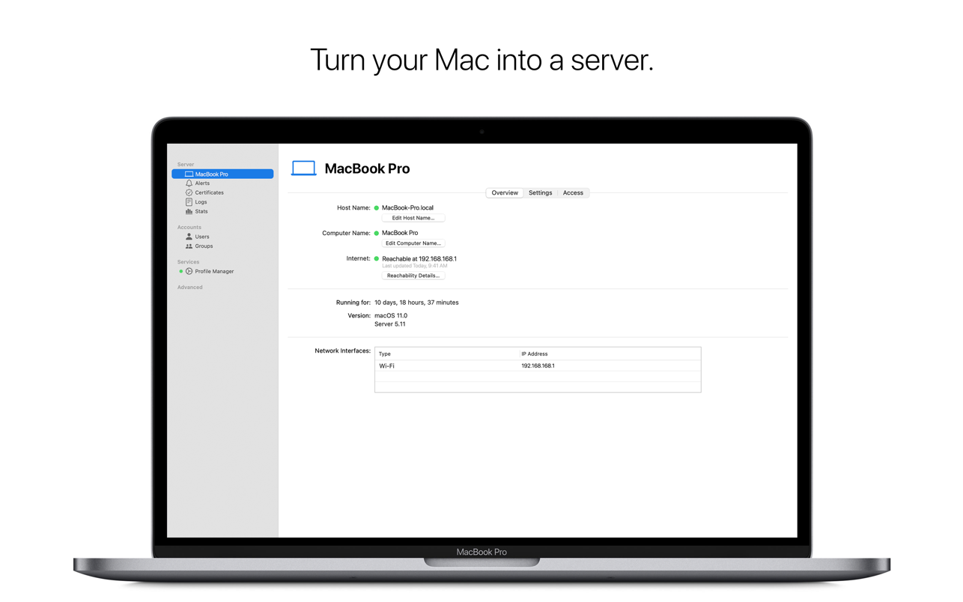Click the Server 5.11 version text
Screen dimensions: 963x602
coord(390,324)
